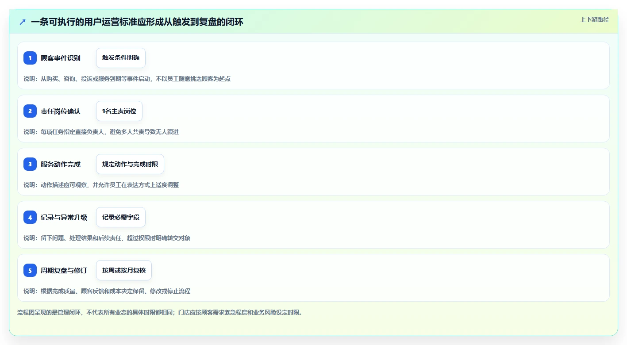
Task: Click the 记录与异常升级 step title
Action: tap(64, 217)
